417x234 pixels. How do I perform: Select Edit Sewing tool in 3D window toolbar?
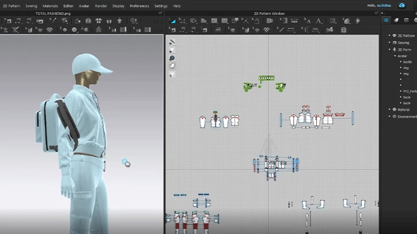click(8, 21)
